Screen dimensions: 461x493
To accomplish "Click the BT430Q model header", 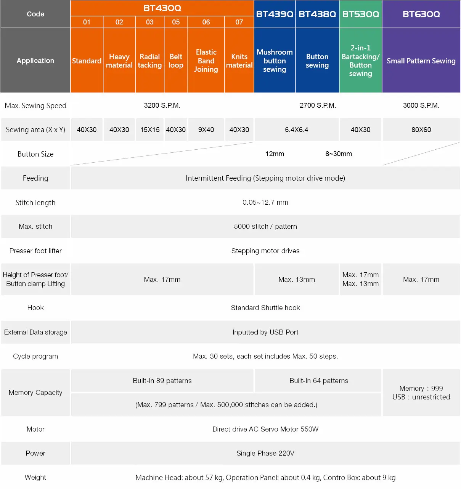I will [x=162, y=8].
